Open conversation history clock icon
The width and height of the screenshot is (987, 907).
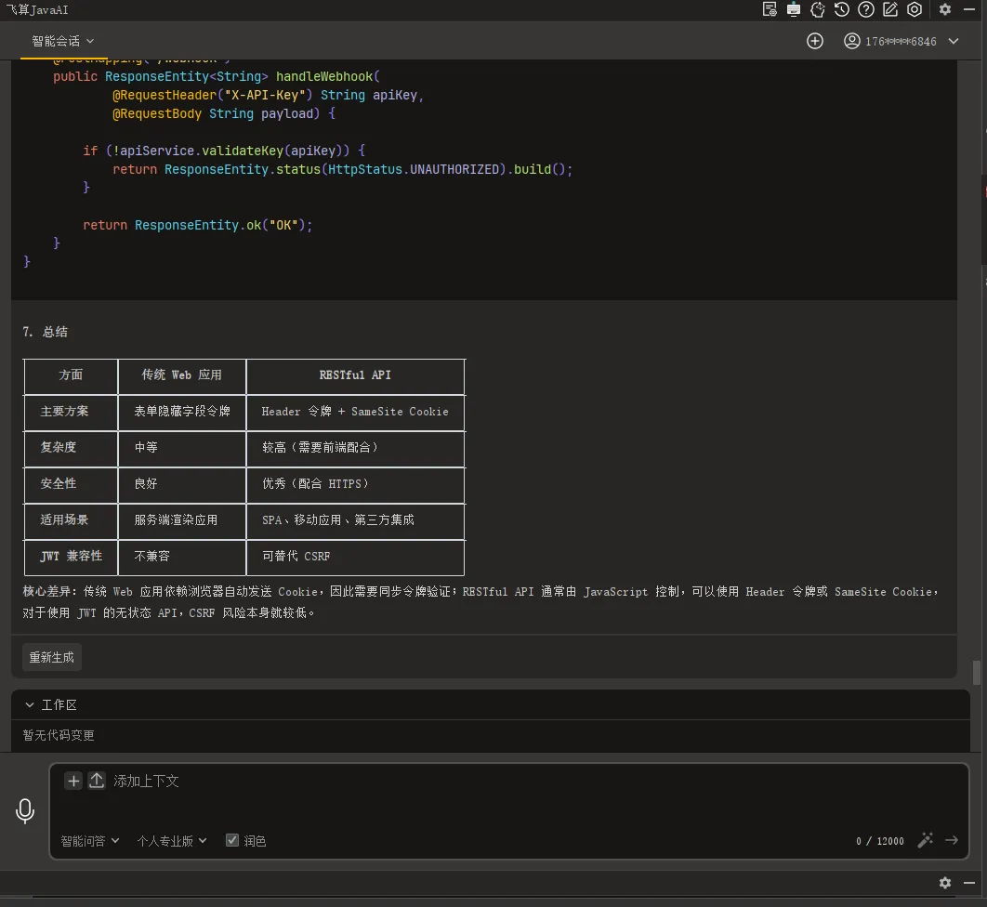(x=842, y=9)
